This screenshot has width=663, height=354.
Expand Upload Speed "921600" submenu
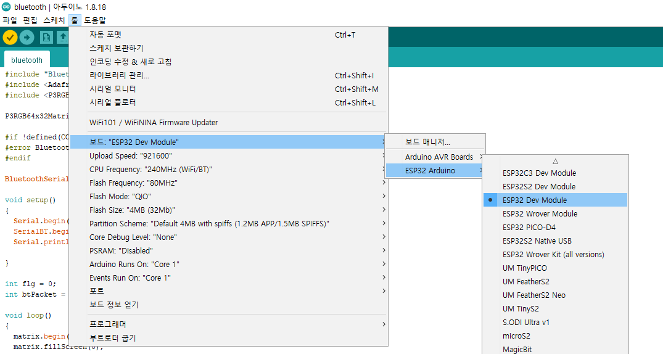[228, 155]
